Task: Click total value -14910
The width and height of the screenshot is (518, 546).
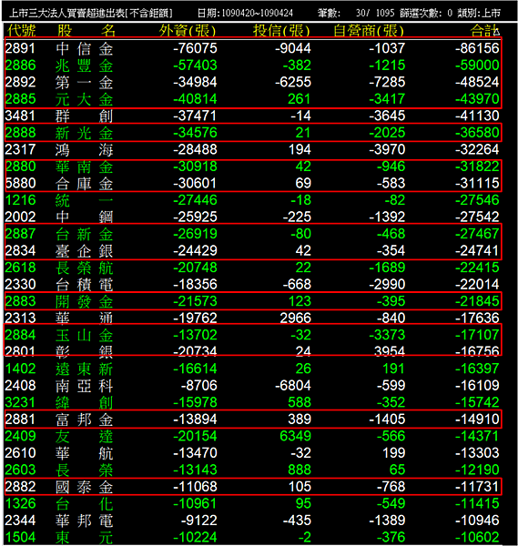Action: tap(477, 419)
